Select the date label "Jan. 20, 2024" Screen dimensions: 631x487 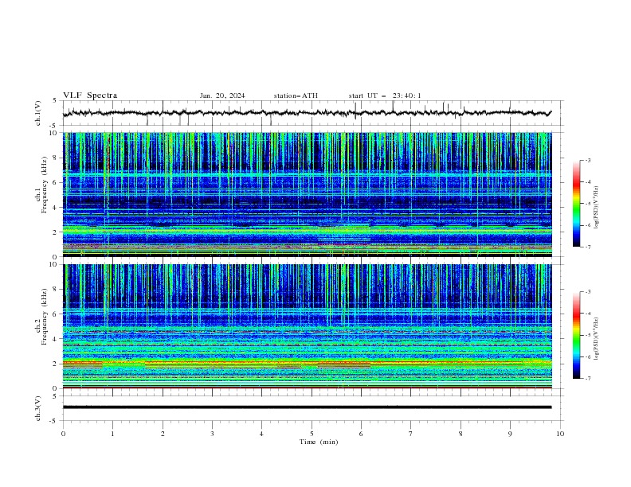click(222, 95)
